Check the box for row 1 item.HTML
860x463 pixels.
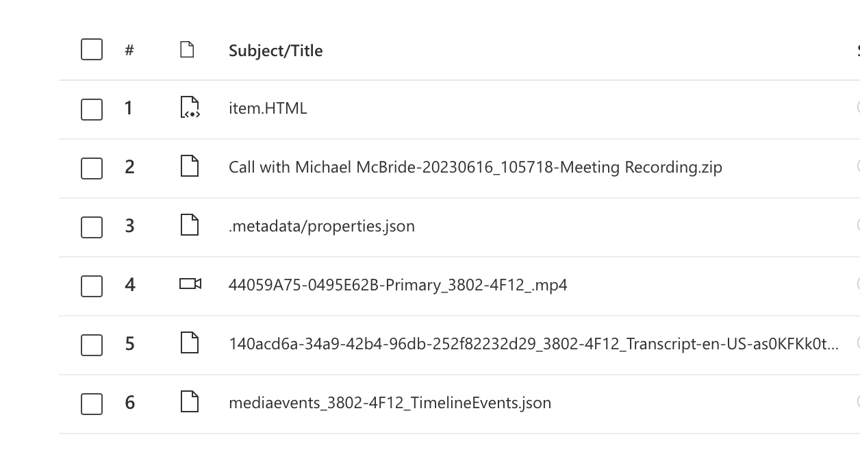(92, 109)
